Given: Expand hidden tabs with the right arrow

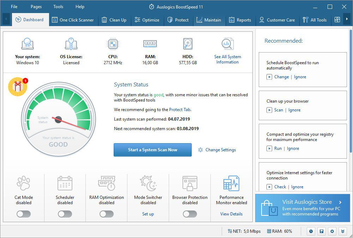Looking at the screenshot, I should [348, 20].
